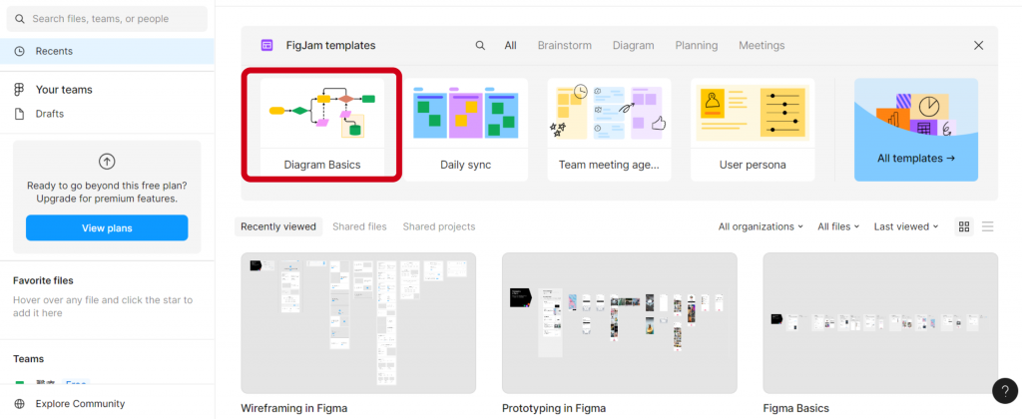Open Drafts in the sidebar

coord(49,114)
